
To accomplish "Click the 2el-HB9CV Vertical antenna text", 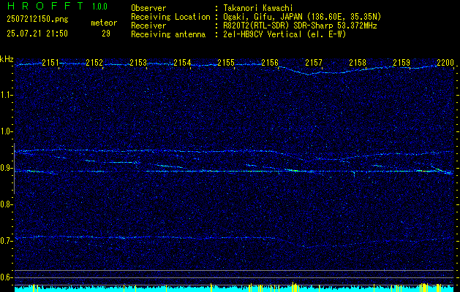I will (284, 34).
